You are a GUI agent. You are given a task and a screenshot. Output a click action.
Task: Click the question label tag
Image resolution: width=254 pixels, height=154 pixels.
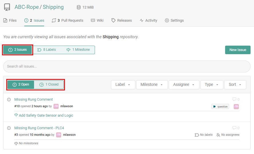pos(220,107)
